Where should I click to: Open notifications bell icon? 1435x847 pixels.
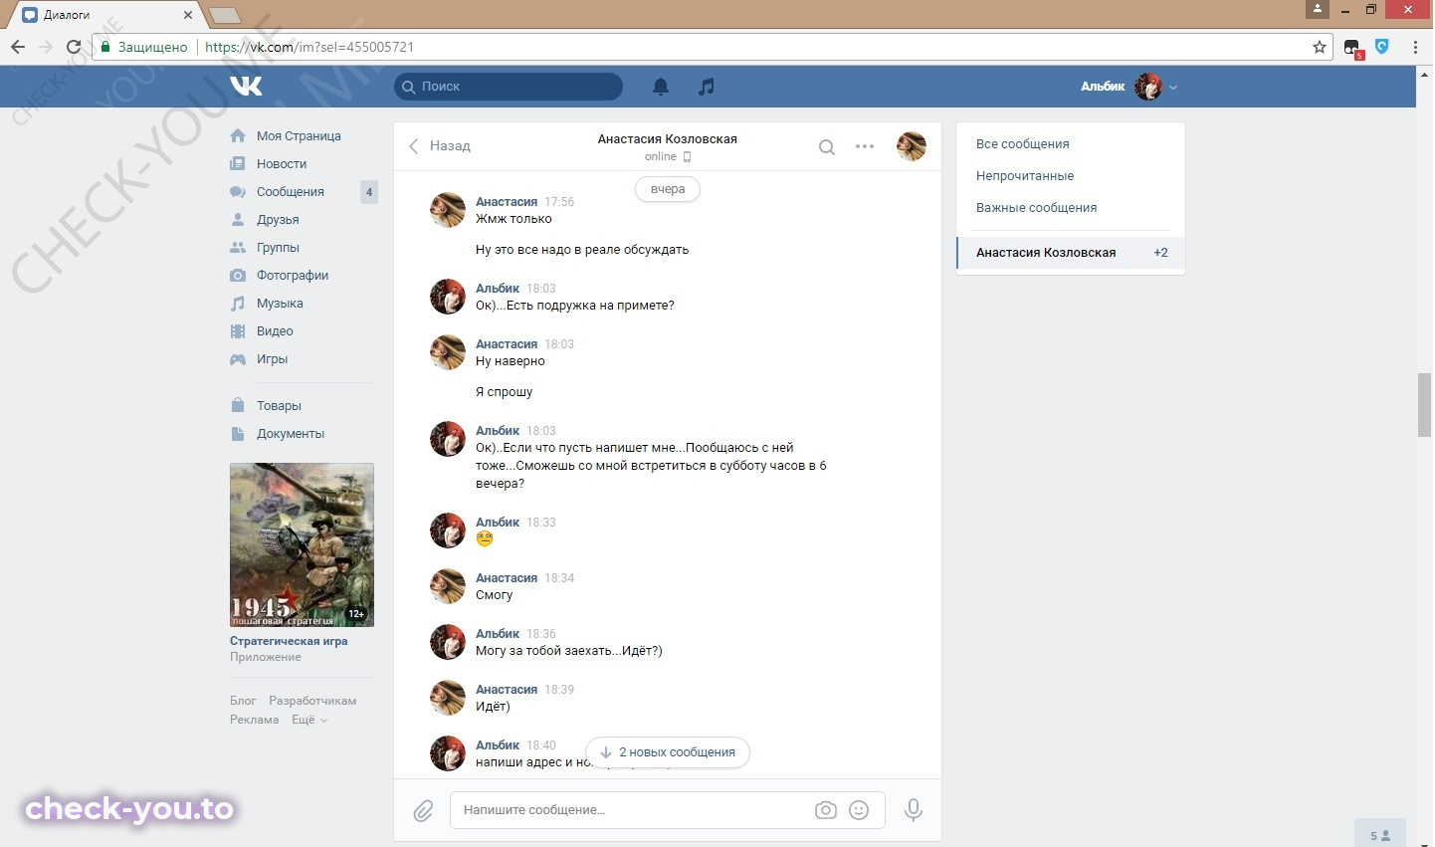(x=661, y=87)
